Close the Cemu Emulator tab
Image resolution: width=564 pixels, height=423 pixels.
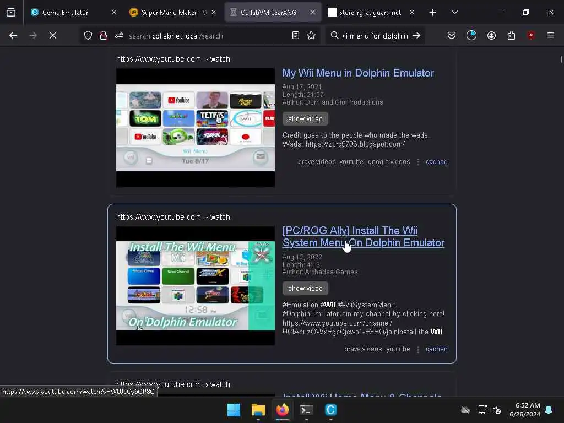pyautogui.click(x=114, y=12)
